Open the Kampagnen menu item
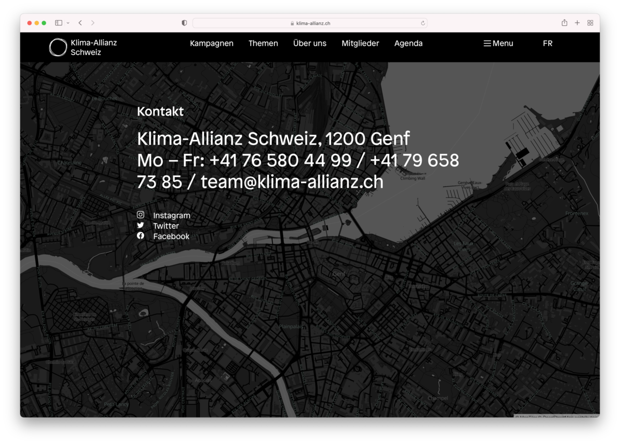This screenshot has height=444, width=620. point(211,43)
